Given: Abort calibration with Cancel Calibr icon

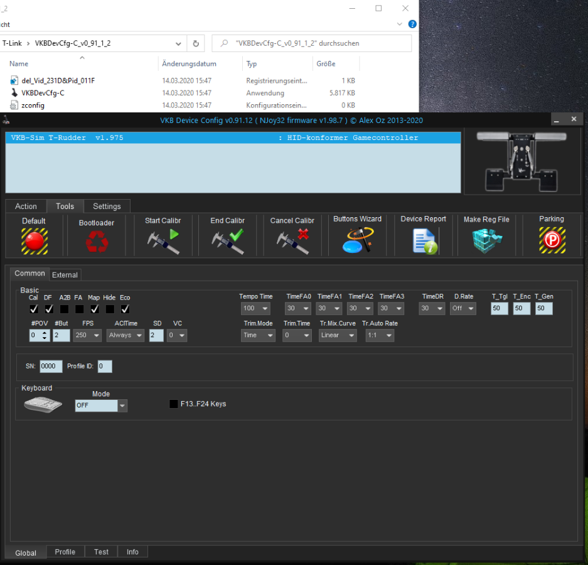Looking at the screenshot, I should click(292, 242).
